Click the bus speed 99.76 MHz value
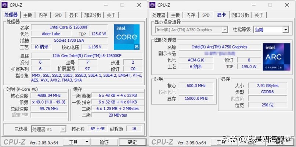Screen dimensions: 296x147 (49, 109)
